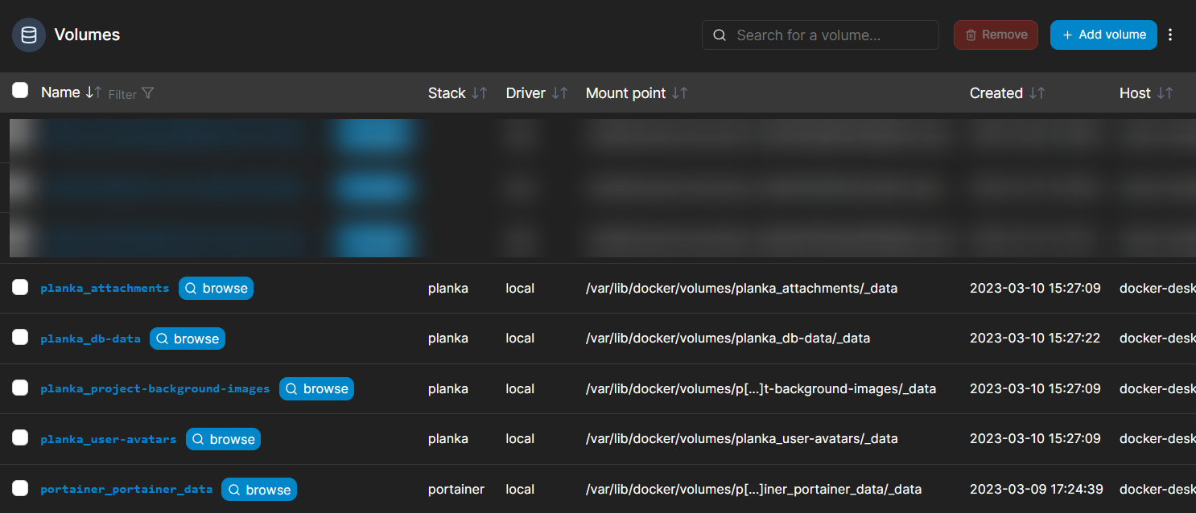Select the portainer_portainer_data row checkbox

[x=20, y=488]
